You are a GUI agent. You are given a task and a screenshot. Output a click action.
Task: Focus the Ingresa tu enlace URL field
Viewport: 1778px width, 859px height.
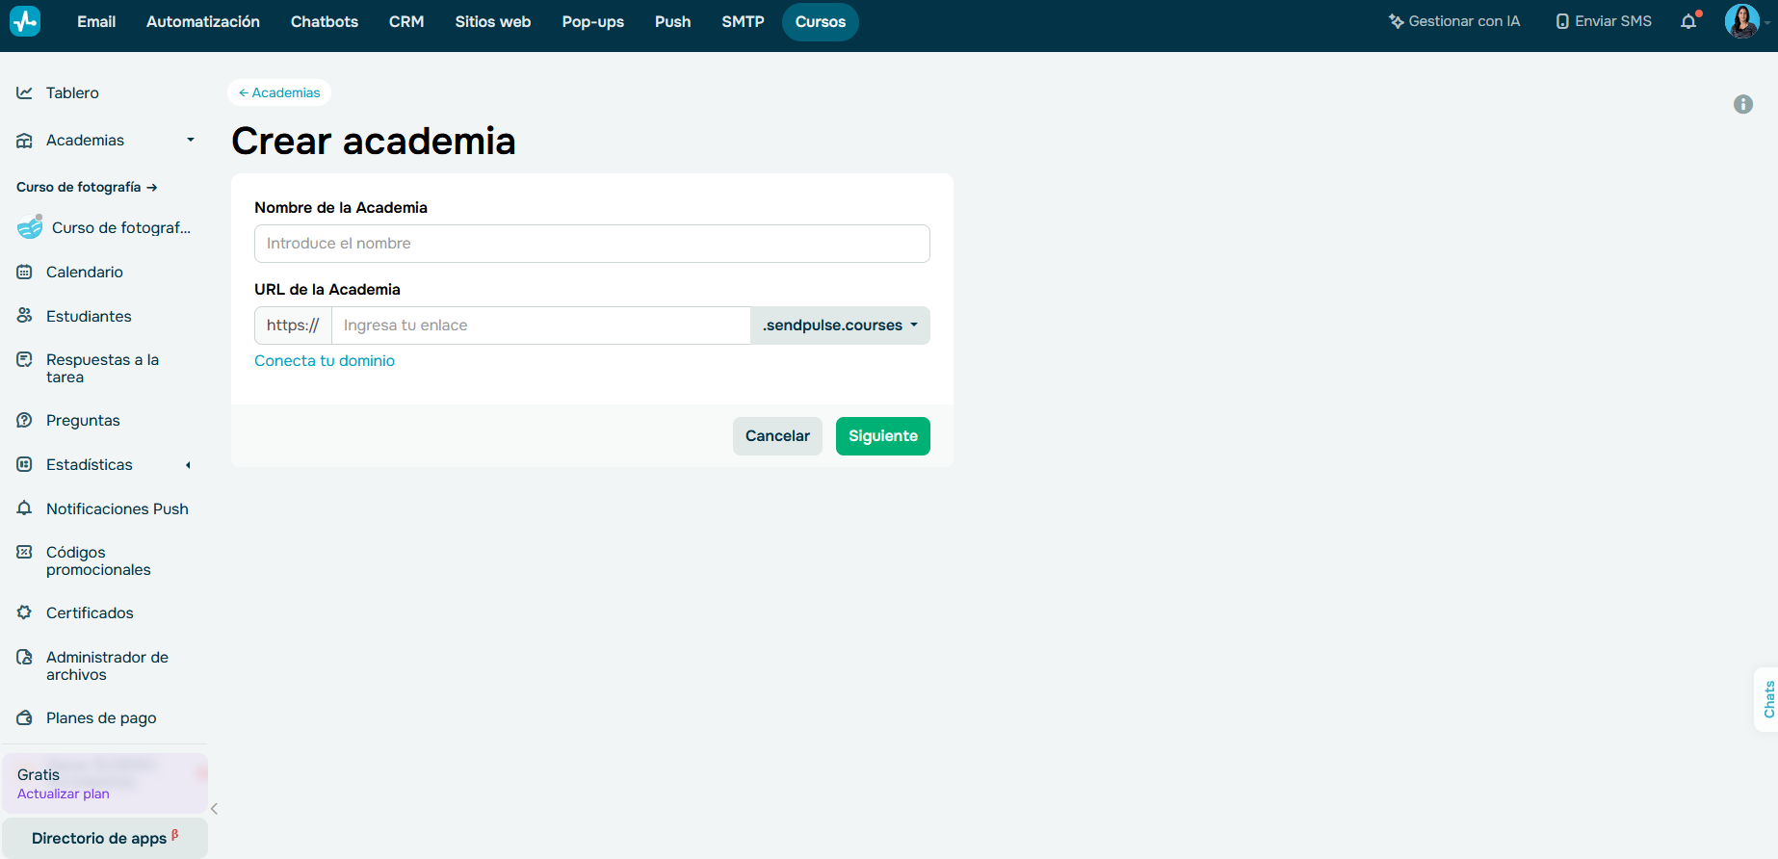point(541,325)
